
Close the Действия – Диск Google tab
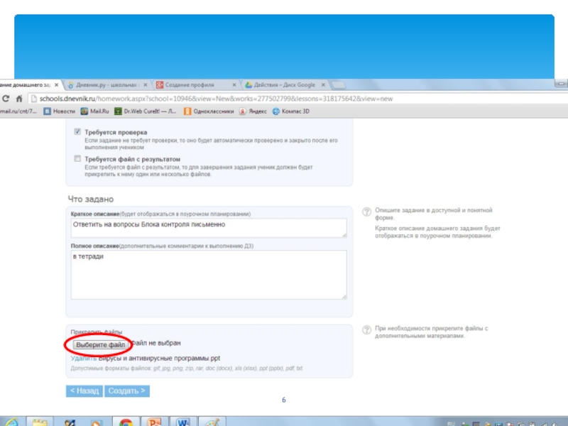click(323, 84)
